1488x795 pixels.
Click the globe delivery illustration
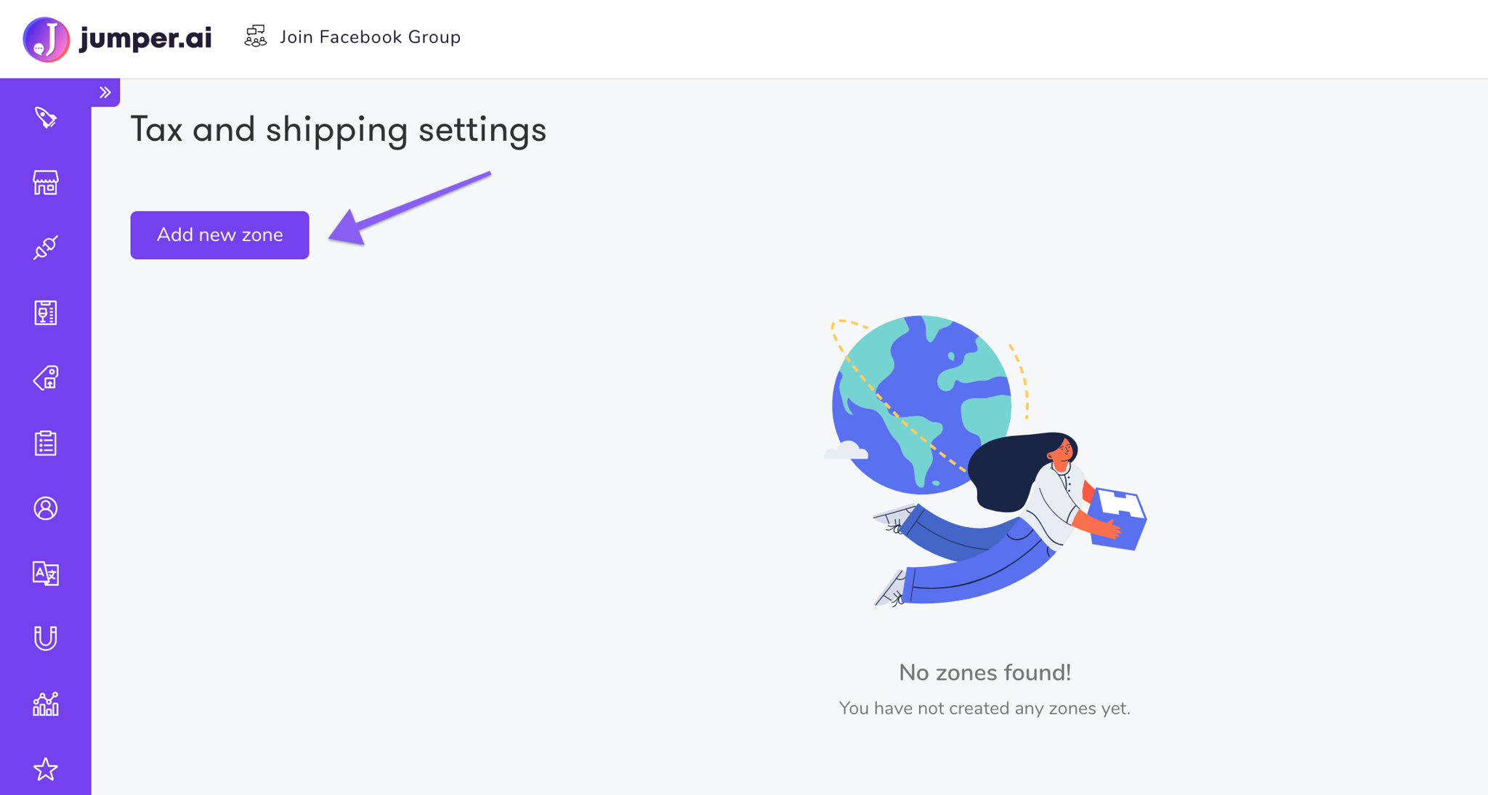click(x=984, y=461)
